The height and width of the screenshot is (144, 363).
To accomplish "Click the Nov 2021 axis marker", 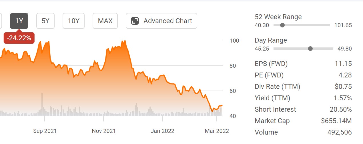I will pyautogui.click(x=104, y=131).
